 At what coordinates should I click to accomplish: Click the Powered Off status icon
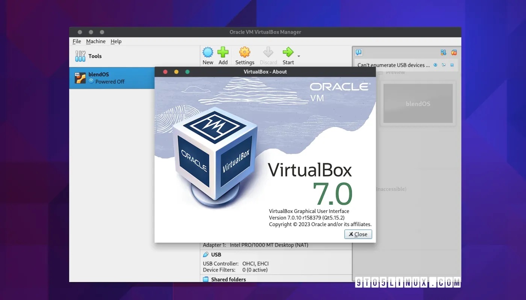[x=91, y=81]
